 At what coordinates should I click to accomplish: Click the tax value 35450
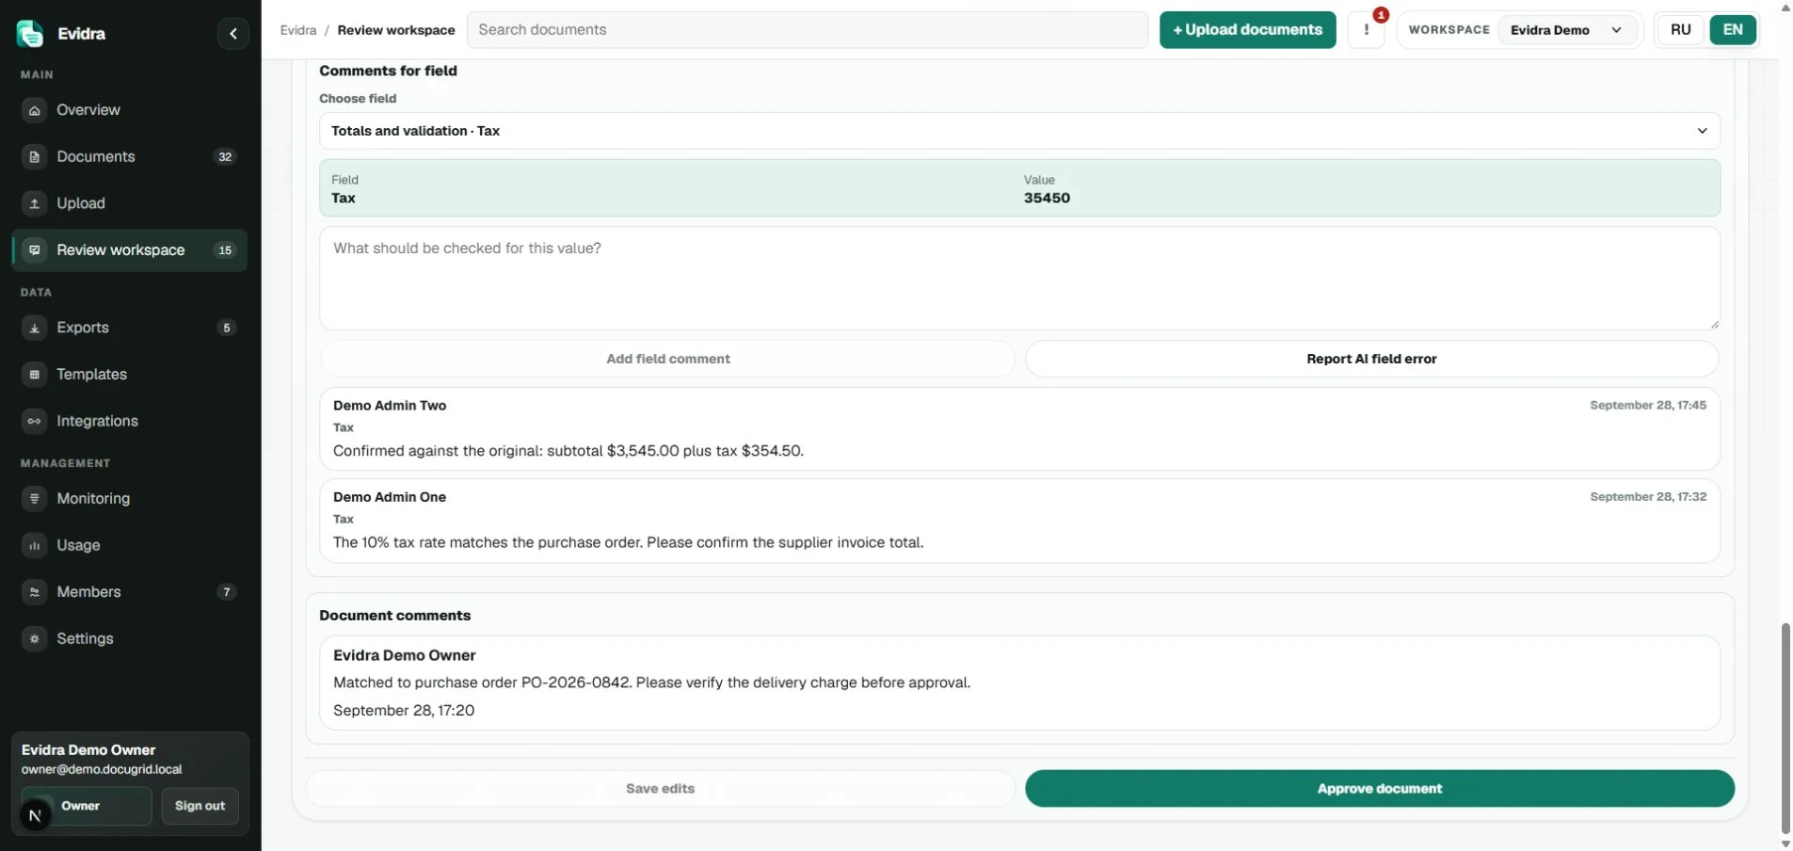[x=1047, y=199]
